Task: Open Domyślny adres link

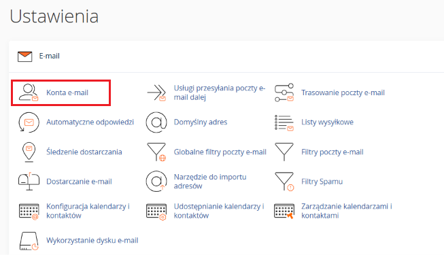Action: (x=201, y=122)
